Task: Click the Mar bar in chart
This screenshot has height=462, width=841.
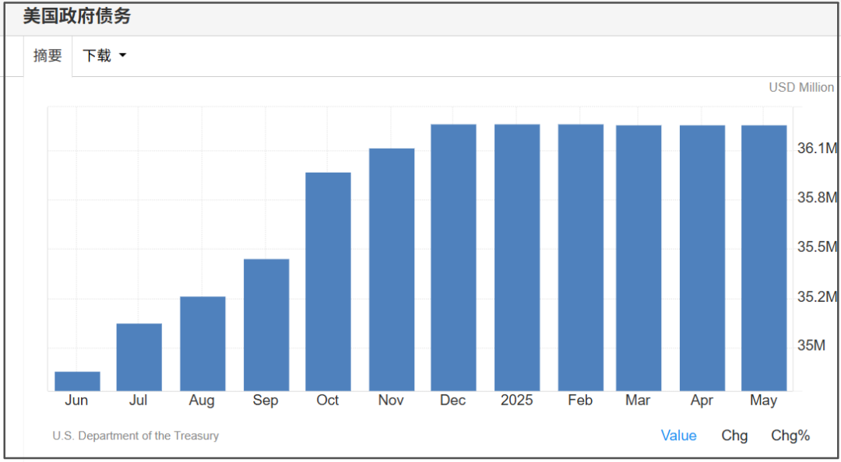Action: click(639, 258)
